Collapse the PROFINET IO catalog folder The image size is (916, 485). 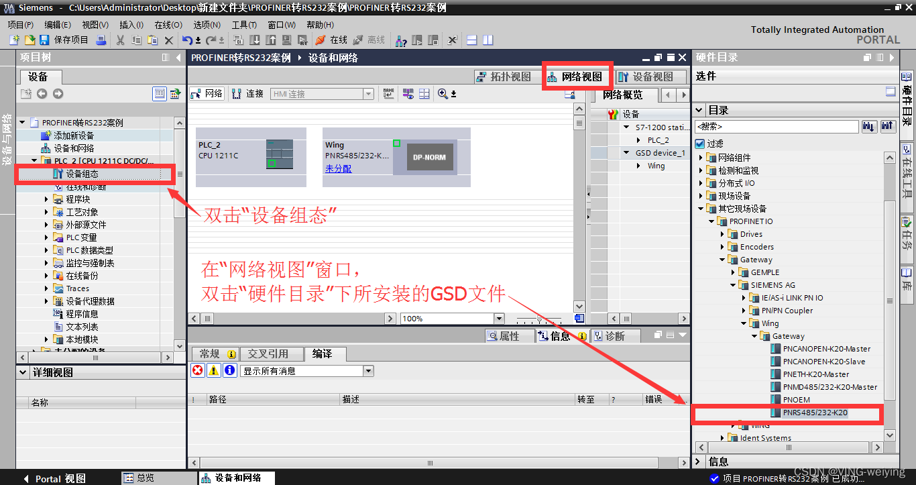coord(712,221)
